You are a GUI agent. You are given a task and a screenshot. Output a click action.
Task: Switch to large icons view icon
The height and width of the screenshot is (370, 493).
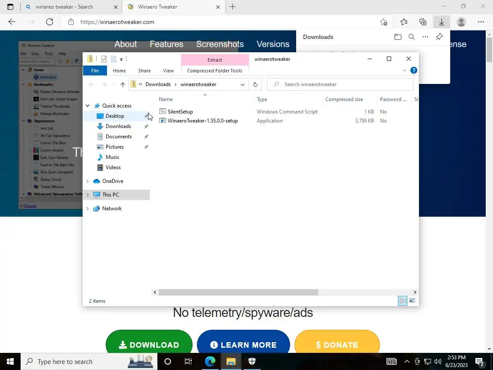point(412,301)
